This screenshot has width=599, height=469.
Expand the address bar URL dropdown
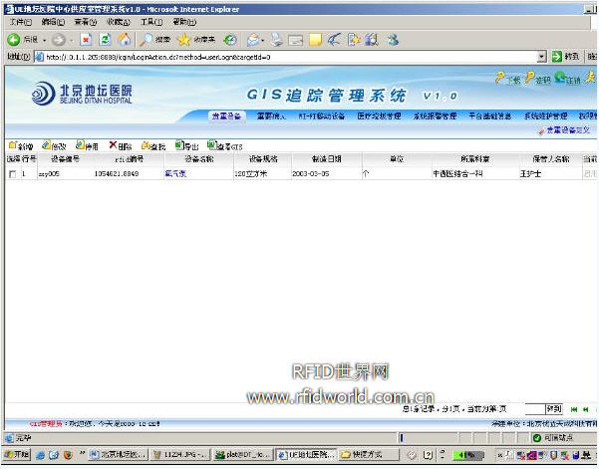tap(542, 57)
